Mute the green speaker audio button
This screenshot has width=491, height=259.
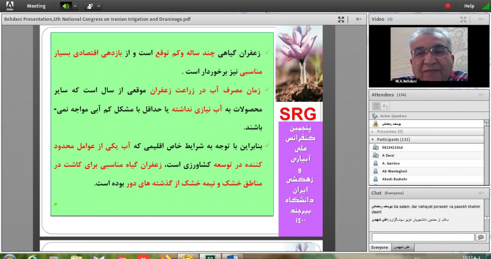tap(66, 6)
